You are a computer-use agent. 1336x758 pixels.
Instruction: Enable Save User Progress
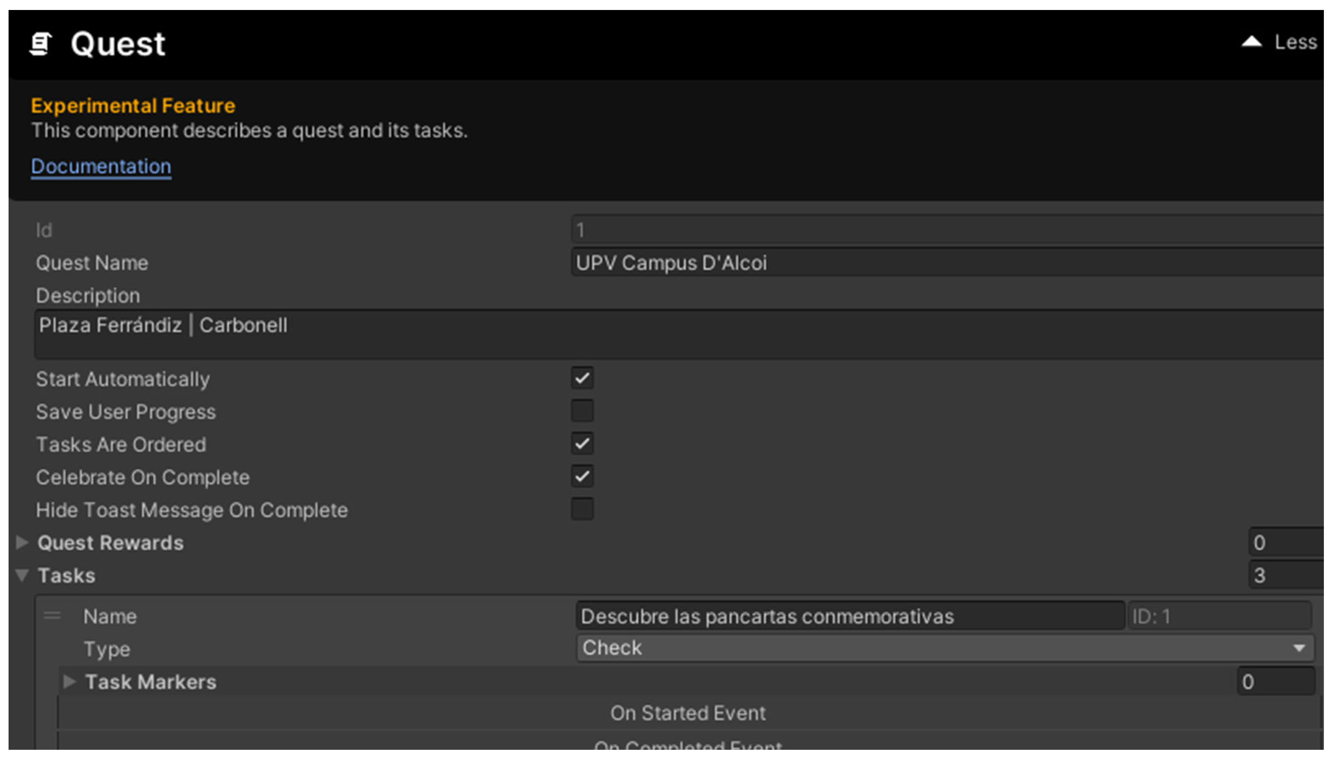coord(581,411)
